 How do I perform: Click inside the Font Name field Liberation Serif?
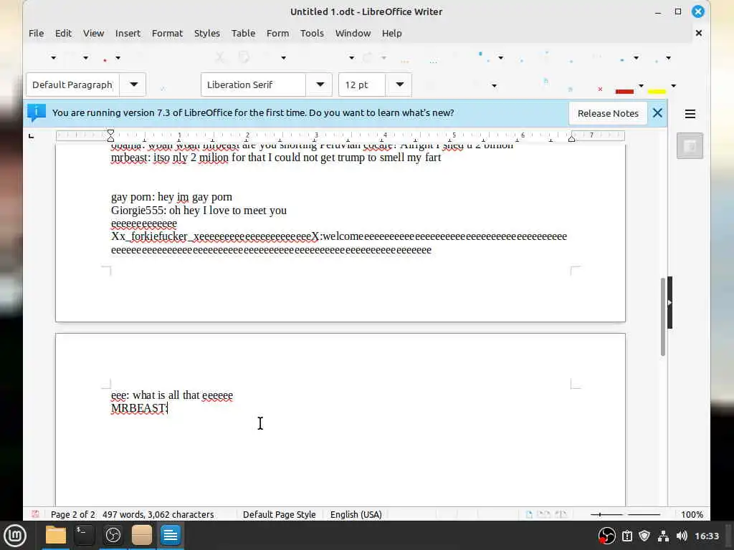click(x=253, y=85)
